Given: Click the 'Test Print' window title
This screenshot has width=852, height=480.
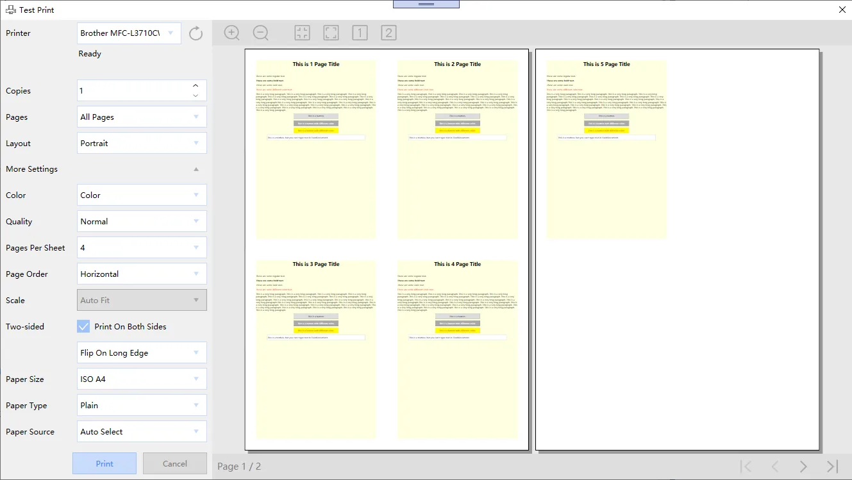Looking at the screenshot, I should pos(37,10).
